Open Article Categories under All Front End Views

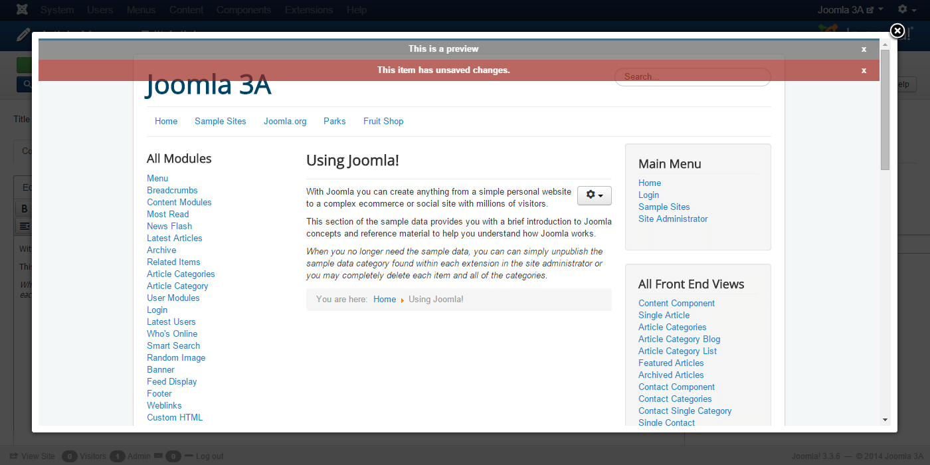tap(672, 327)
